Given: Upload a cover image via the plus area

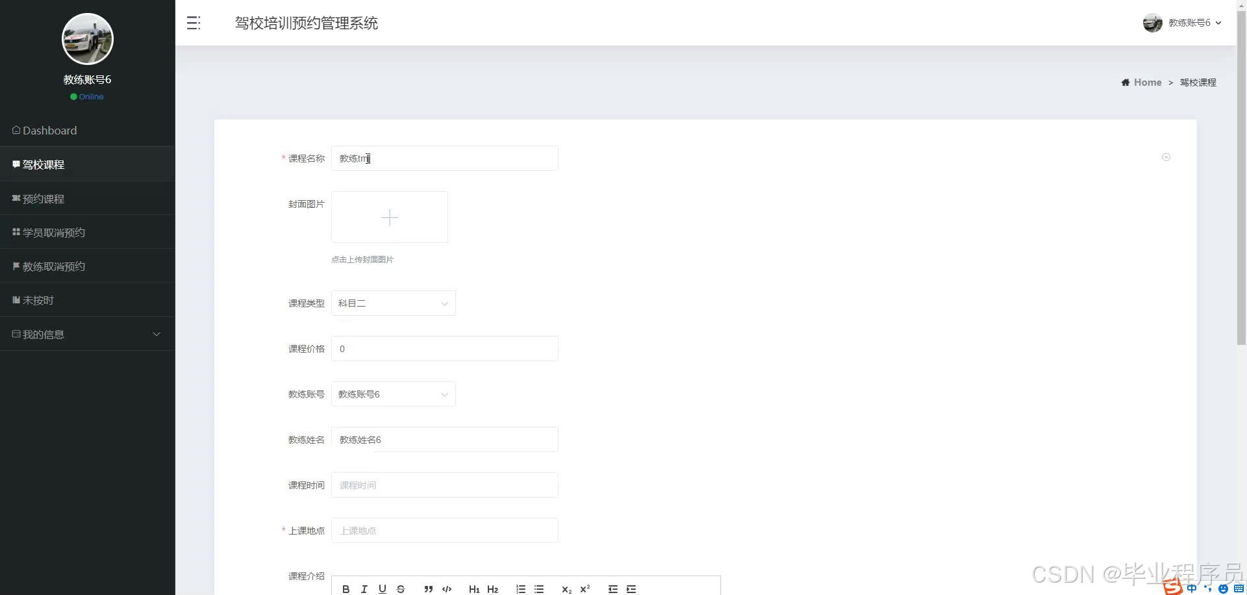Looking at the screenshot, I should coord(389,217).
